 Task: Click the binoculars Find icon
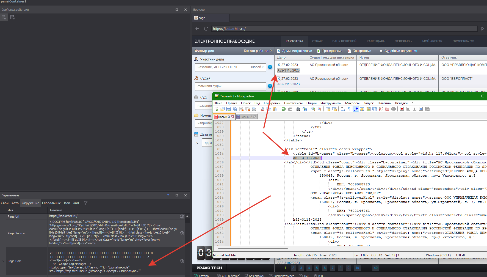(298, 109)
